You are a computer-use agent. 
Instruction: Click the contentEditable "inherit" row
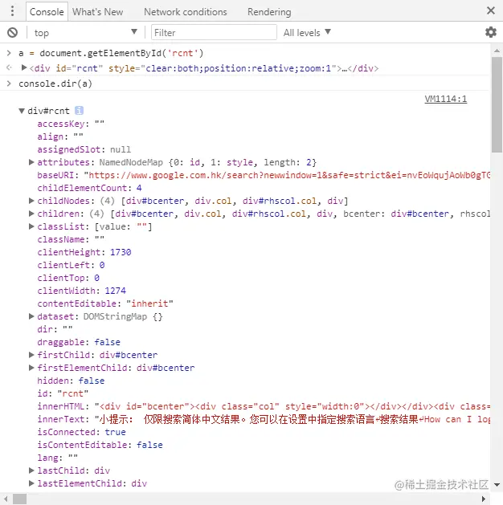(105, 303)
